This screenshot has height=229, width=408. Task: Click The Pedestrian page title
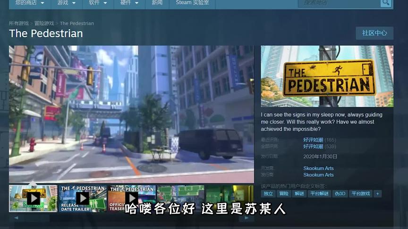(46, 33)
